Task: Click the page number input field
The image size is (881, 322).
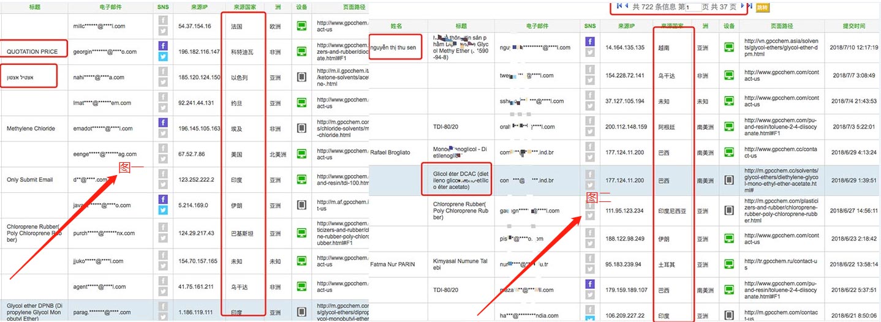Action: point(692,7)
